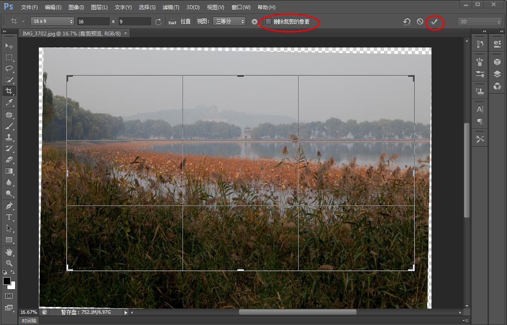Commit the crop with checkmark icon
507x325 pixels.
tap(435, 22)
